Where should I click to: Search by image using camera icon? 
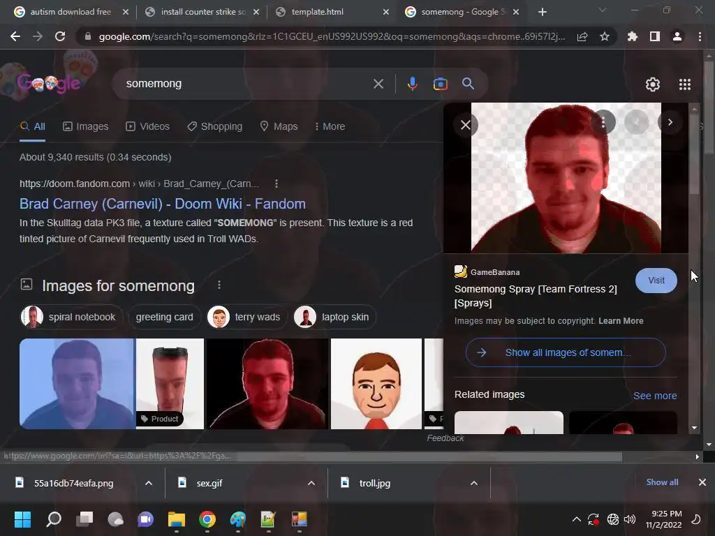tap(440, 84)
